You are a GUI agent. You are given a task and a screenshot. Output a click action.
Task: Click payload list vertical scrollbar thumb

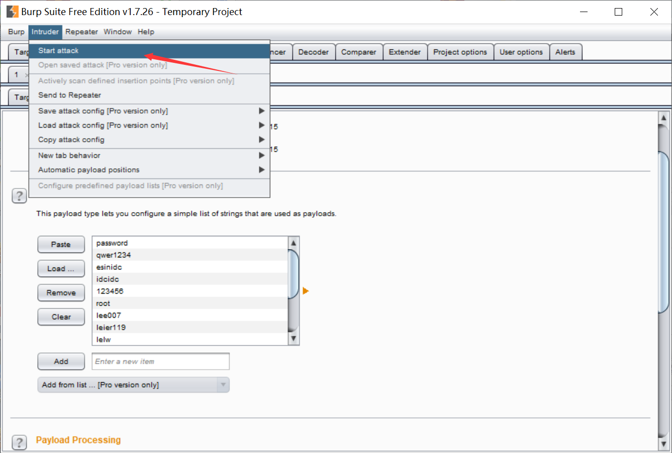click(294, 274)
